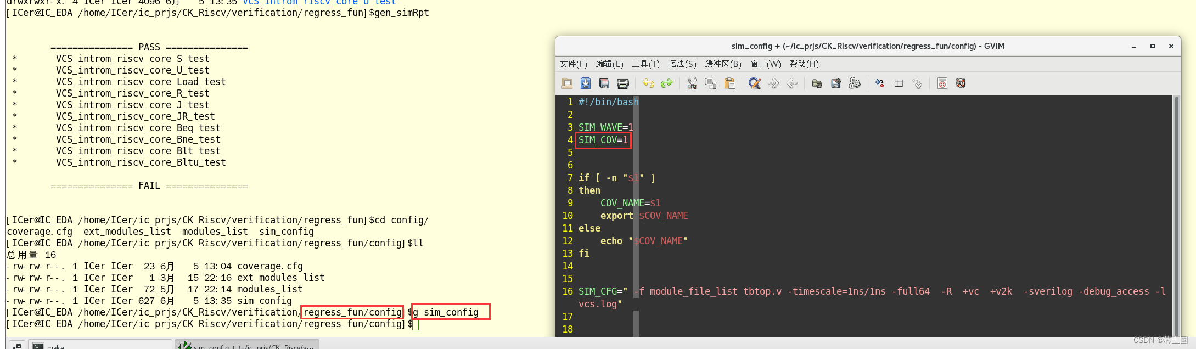Open the 窗口(W) menu

[x=766, y=64]
